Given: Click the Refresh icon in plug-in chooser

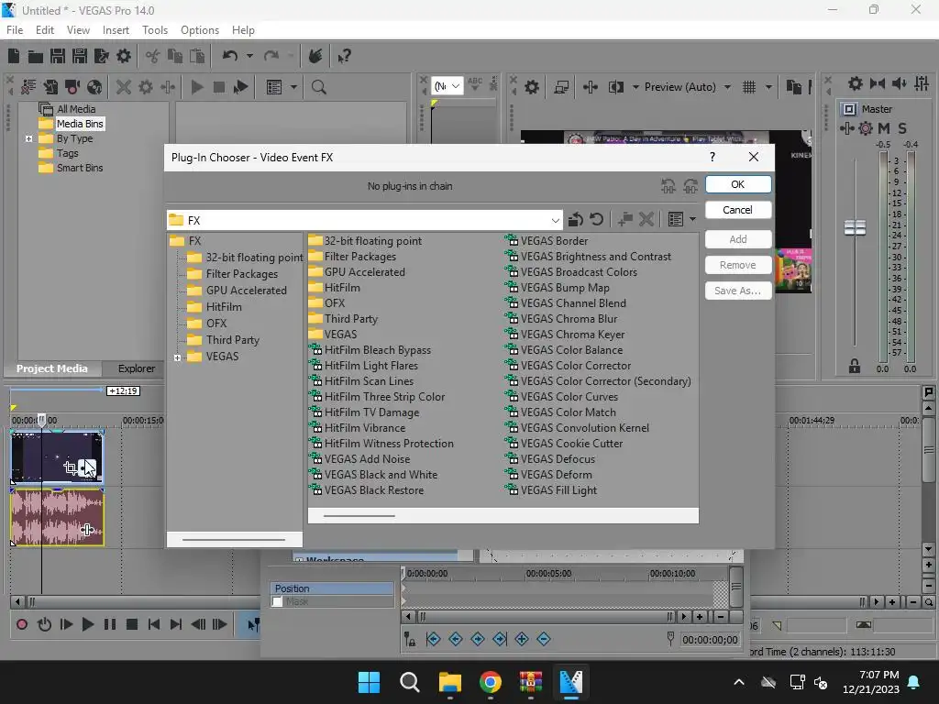Looking at the screenshot, I should (596, 220).
